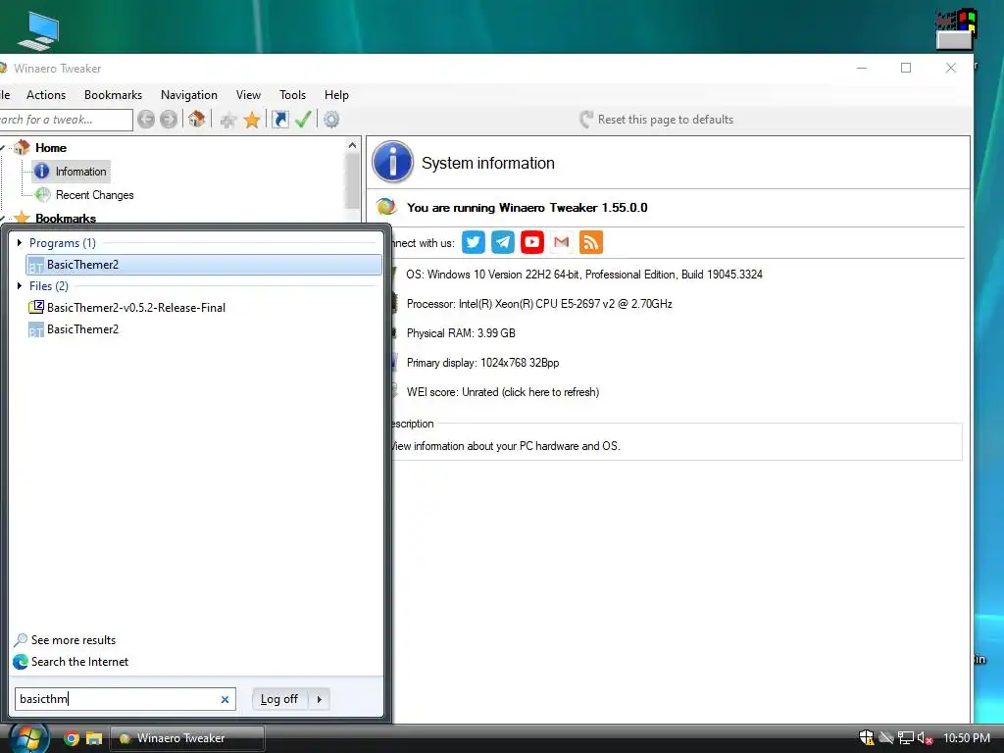Click See more results link

point(74,640)
